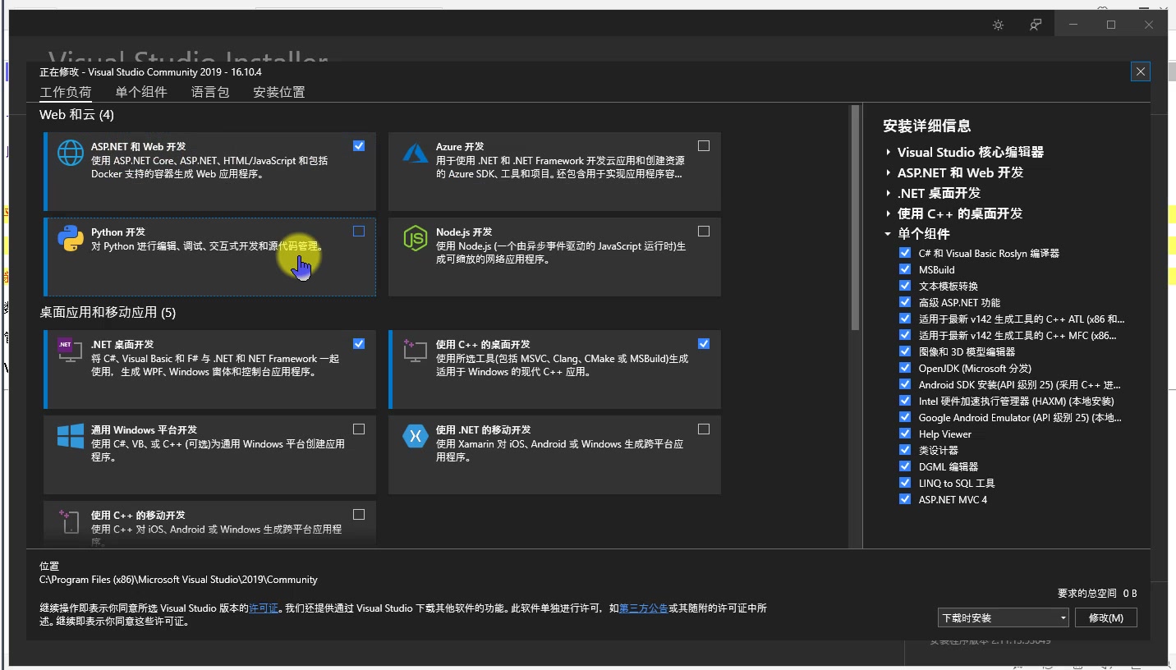Uncheck the Intel 硬件加速执行管理器 (HAXM) component

pos(905,401)
